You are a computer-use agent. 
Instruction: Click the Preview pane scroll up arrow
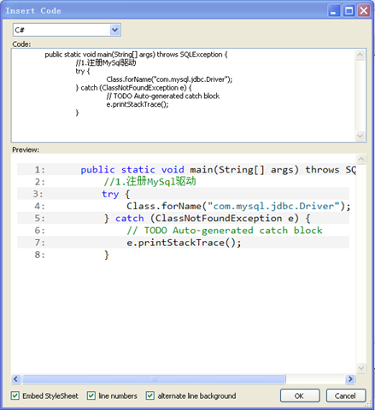(x=361, y=159)
